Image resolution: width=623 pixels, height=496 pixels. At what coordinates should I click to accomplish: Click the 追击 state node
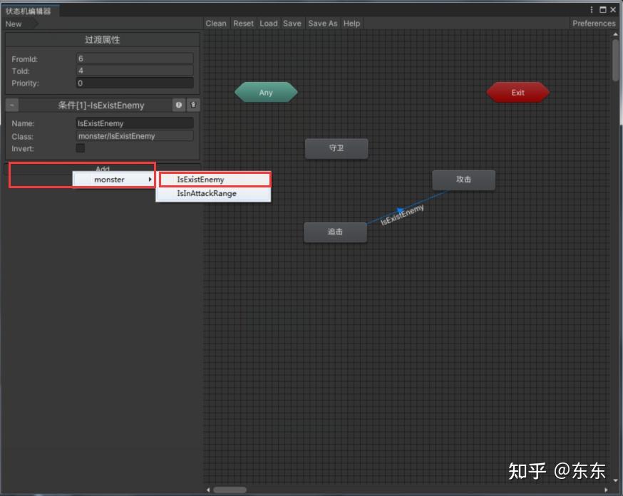[x=335, y=232]
